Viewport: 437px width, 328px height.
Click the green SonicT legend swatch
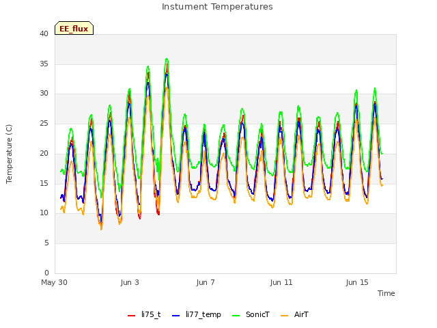[236, 315]
